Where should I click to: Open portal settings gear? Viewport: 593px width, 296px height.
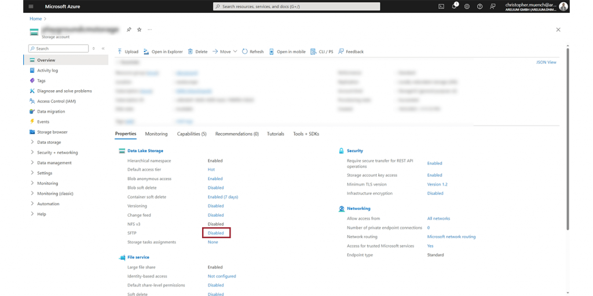(467, 6)
